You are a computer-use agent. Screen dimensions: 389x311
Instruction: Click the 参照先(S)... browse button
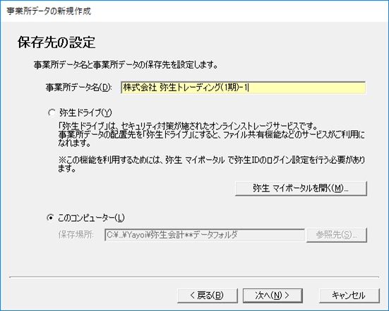337,235
